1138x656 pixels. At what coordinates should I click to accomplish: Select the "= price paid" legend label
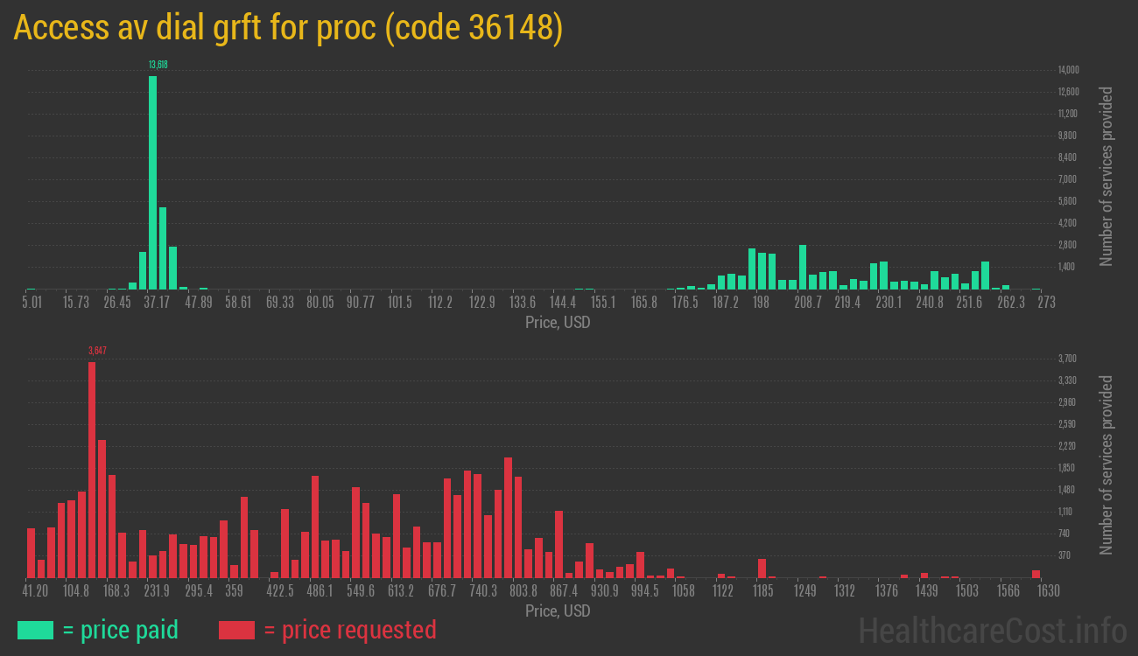[121, 630]
